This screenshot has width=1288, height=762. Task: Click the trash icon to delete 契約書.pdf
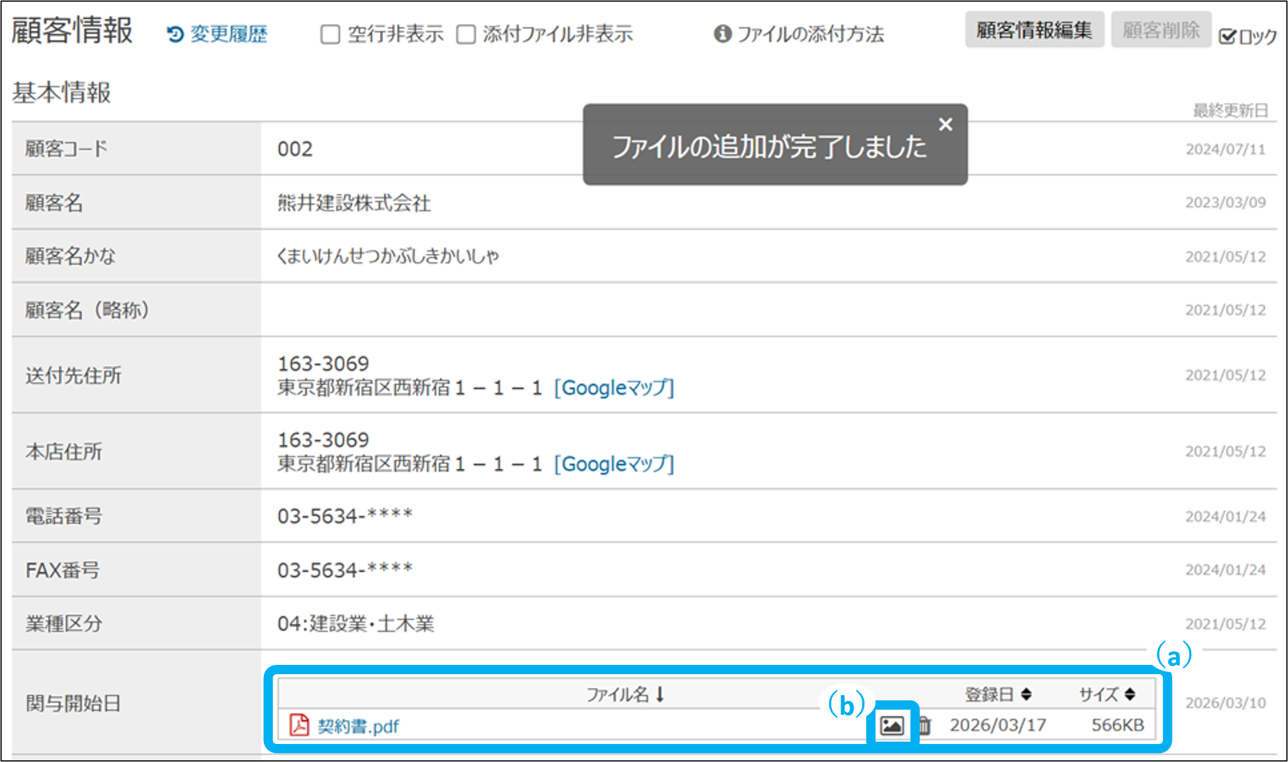[x=924, y=725]
